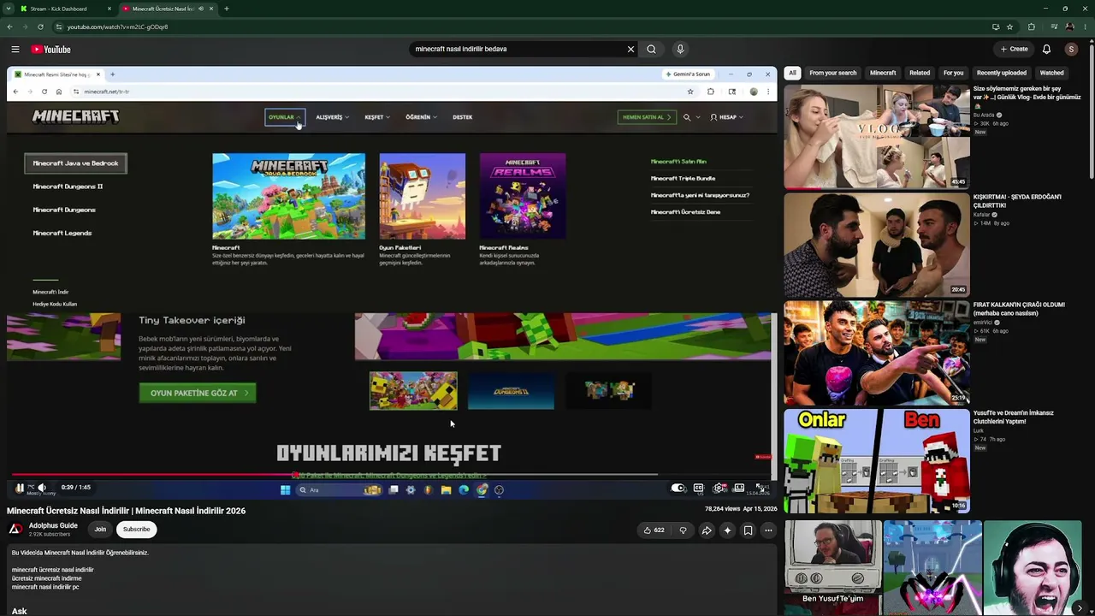The height and width of the screenshot is (616, 1095).
Task: Close the Stream - Kick Dashboard tab
Action: [x=109, y=9]
